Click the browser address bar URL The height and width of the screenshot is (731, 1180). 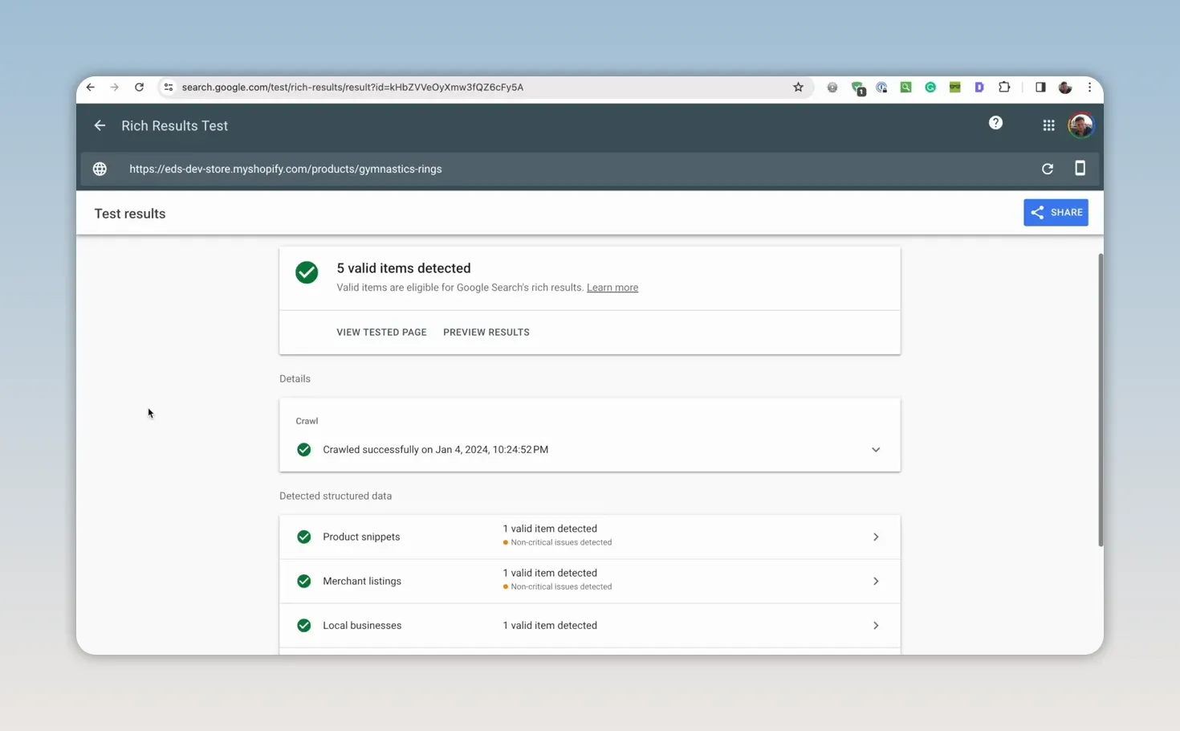pos(352,88)
